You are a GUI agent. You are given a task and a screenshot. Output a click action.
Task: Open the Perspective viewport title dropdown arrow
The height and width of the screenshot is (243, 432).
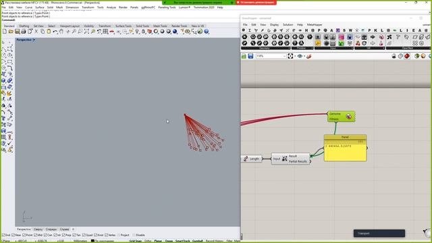pyautogui.click(x=34, y=40)
